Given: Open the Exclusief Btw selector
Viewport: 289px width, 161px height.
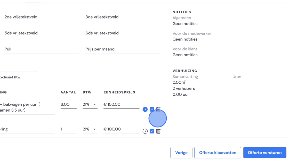Looking at the screenshot, I should (x=18, y=77).
